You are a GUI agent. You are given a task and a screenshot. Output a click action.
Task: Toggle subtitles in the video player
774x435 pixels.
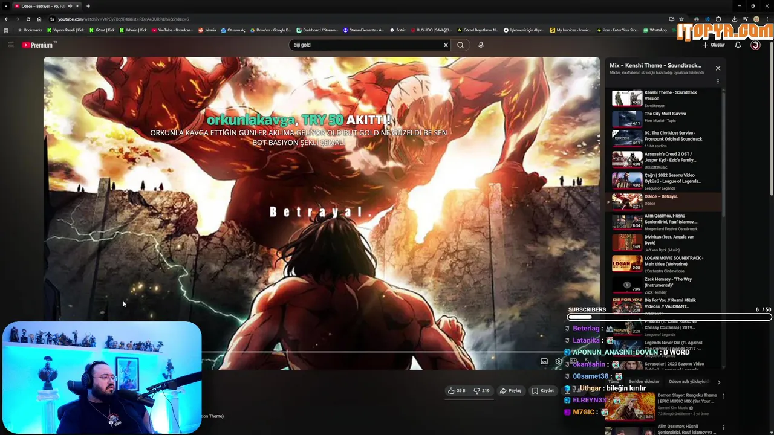(544, 361)
